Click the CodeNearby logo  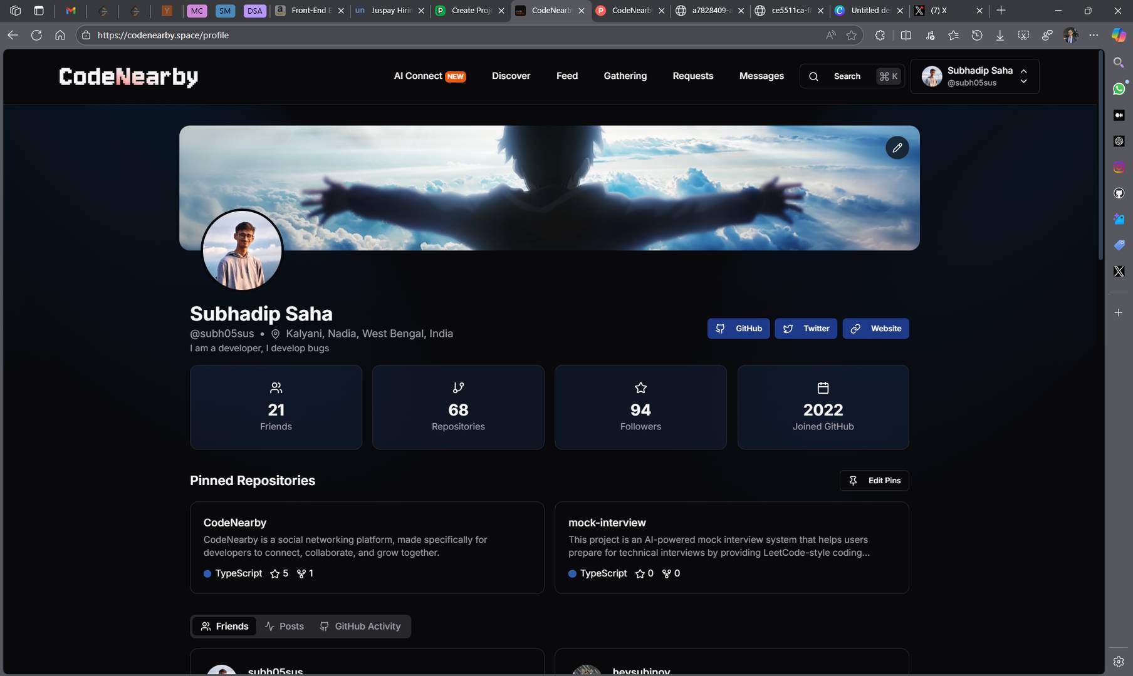(x=128, y=76)
